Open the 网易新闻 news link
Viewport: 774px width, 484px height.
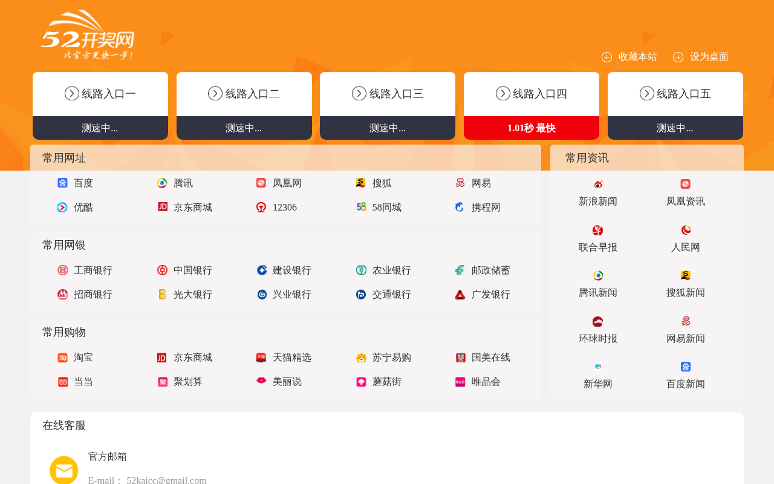pyautogui.click(x=686, y=339)
